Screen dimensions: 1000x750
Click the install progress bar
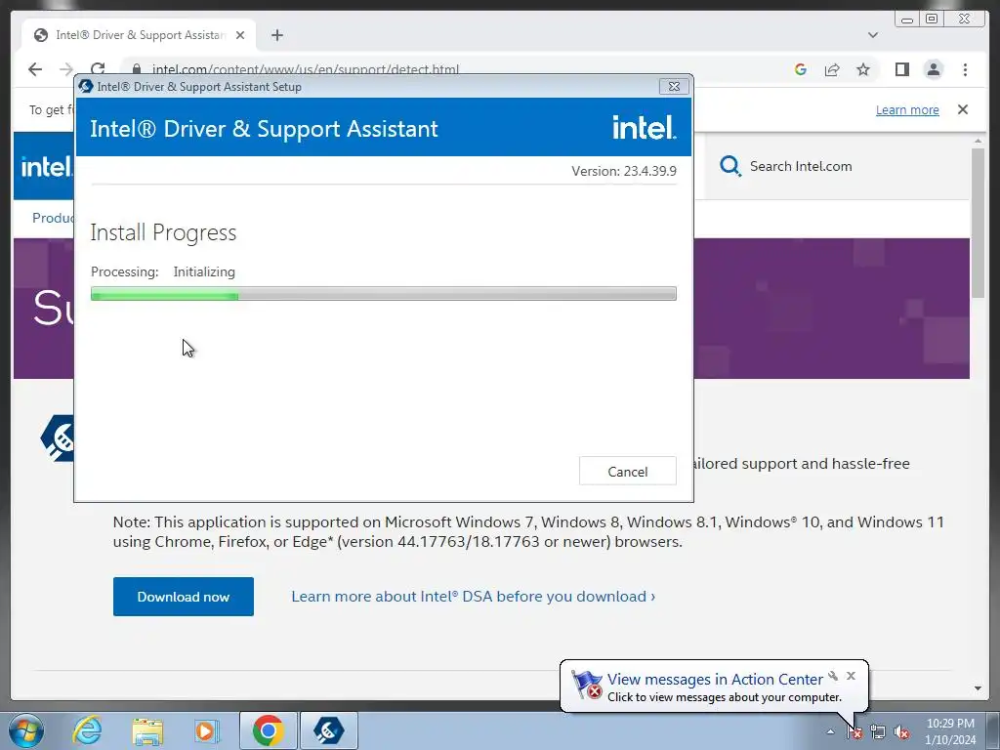coord(383,294)
